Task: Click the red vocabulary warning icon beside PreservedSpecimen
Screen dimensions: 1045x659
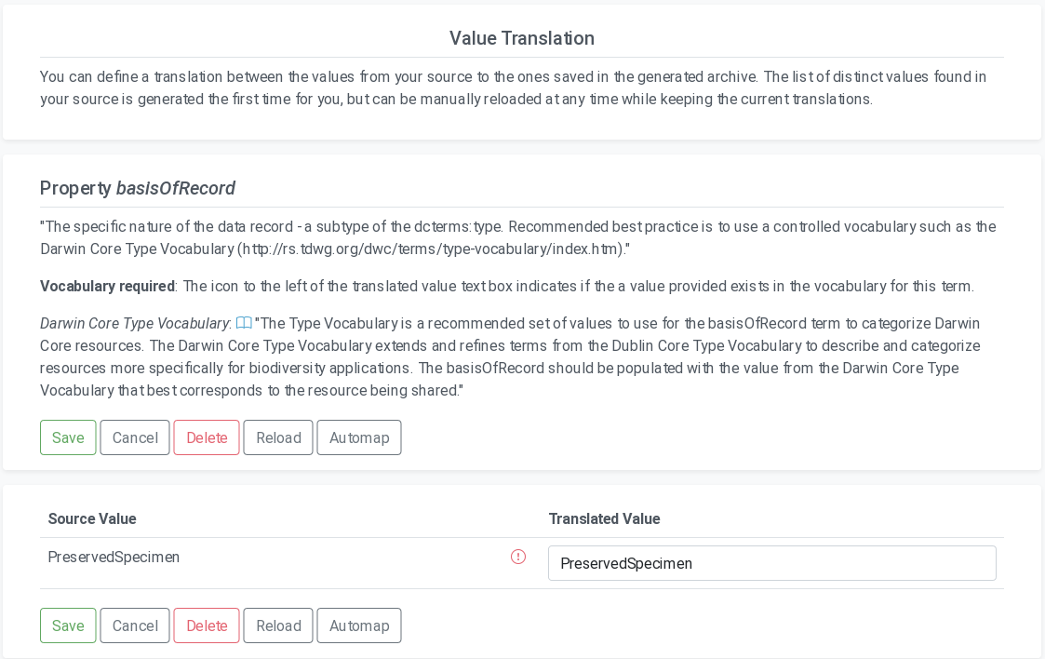Action: 518,557
